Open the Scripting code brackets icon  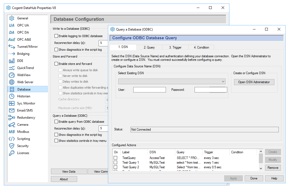(12, 139)
